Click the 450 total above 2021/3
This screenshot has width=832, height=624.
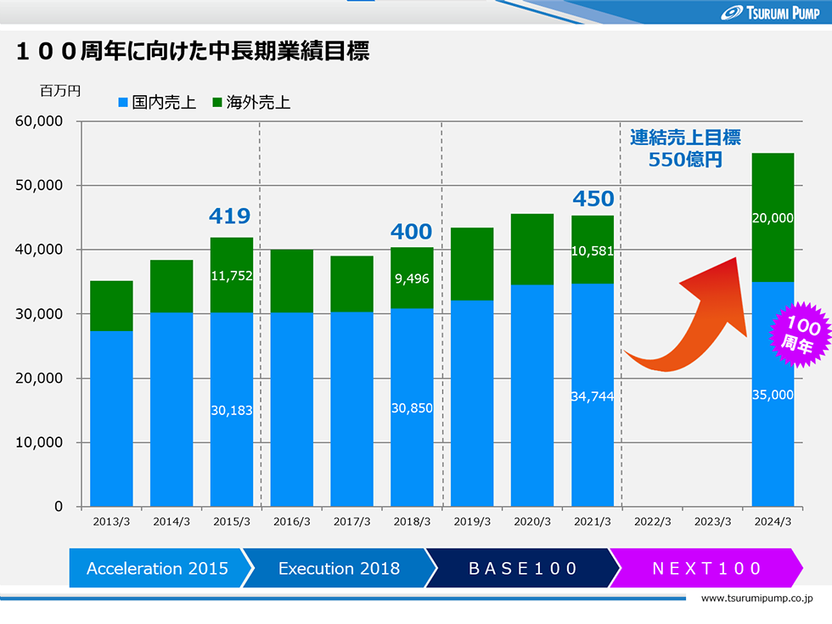pyautogui.click(x=593, y=199)
